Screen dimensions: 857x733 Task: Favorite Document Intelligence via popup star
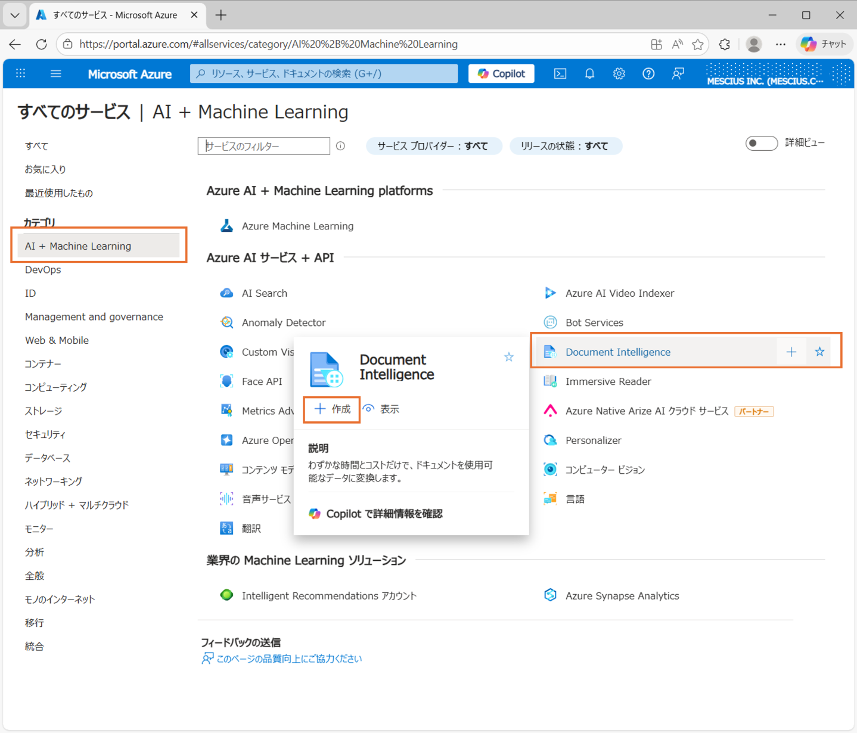508,356
